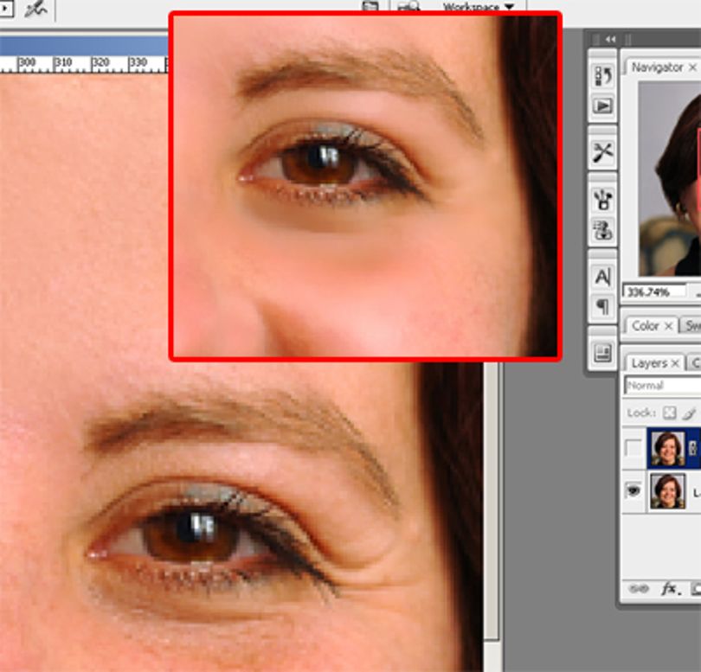Open the Brushes panel icon
Screen dimensions: 701x672
(x=602, y=199)
